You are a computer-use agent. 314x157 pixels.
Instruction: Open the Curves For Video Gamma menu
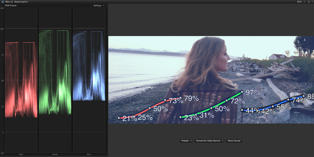(209, 141)
